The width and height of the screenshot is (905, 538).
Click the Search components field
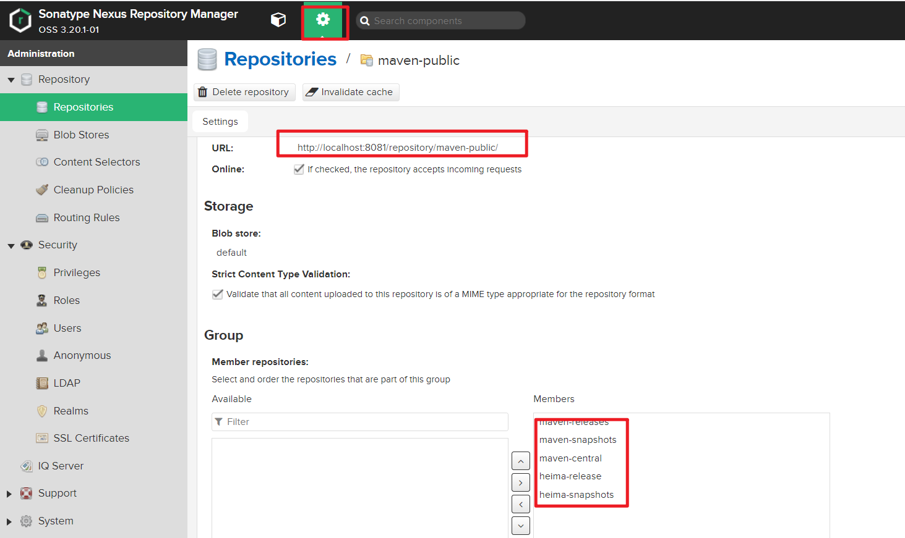[440, 21]
